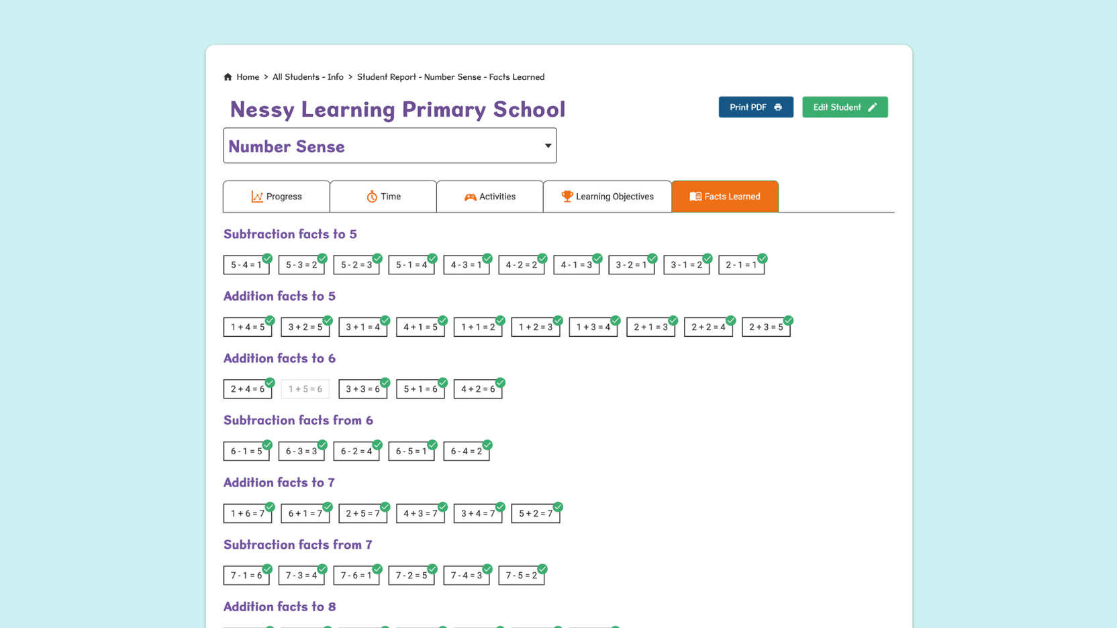Click the fact card 6 - 5 = 1

411,452
